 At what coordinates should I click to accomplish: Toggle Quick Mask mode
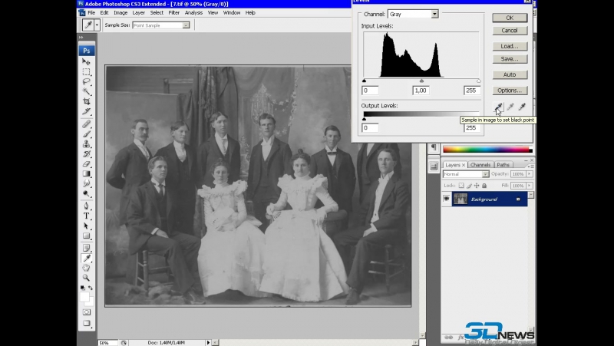pyautogui.click(x=86, y=312)
